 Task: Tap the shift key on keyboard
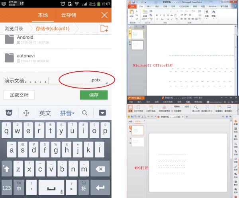(x=6, y=169)
